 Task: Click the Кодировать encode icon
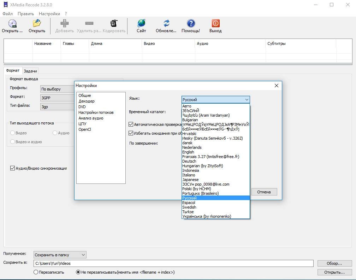(114, 23)
